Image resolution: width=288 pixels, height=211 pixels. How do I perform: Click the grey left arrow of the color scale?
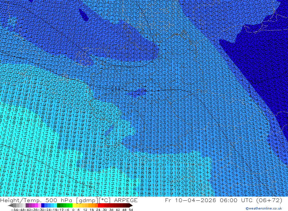point(10,206)
